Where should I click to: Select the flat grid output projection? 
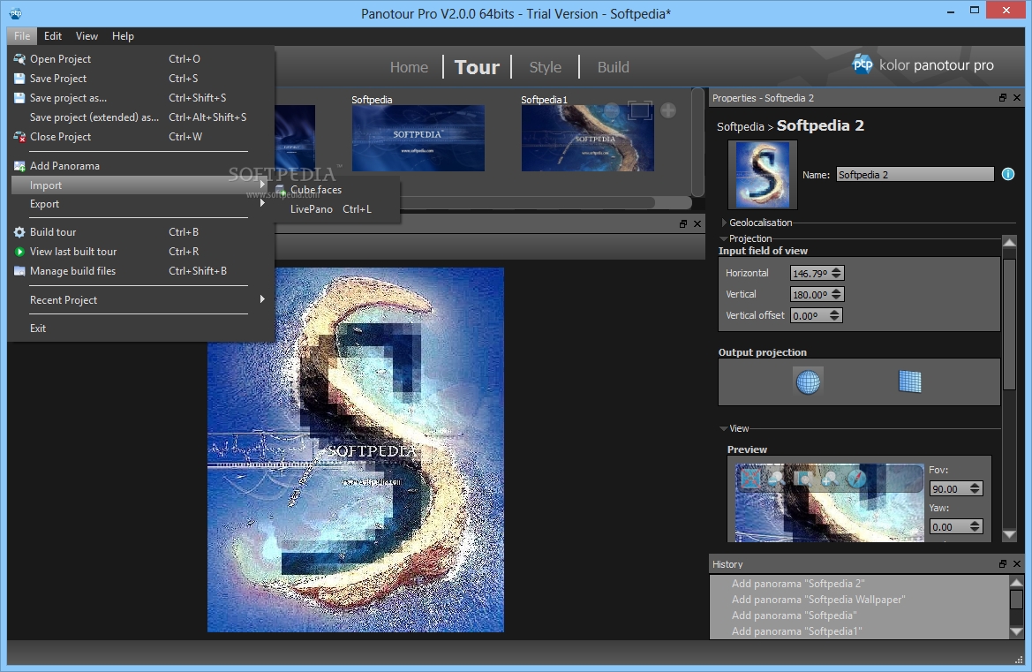909,381
